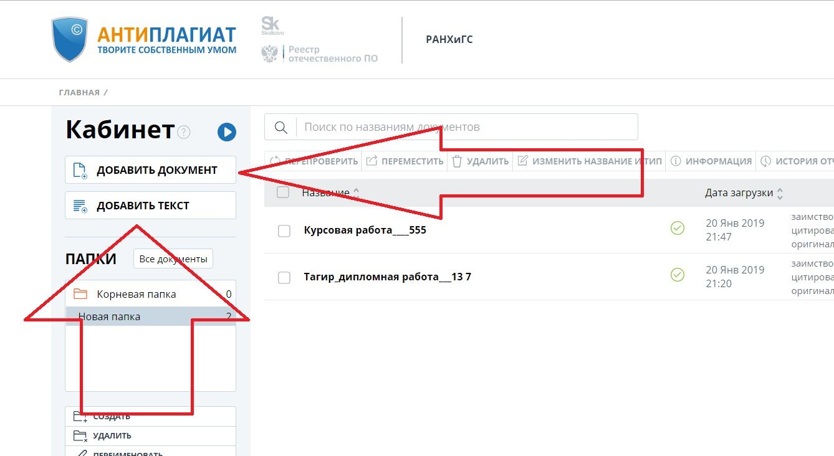Check the box for Курсовая работа___555
The image size is (834, 456).
(284, 231)
